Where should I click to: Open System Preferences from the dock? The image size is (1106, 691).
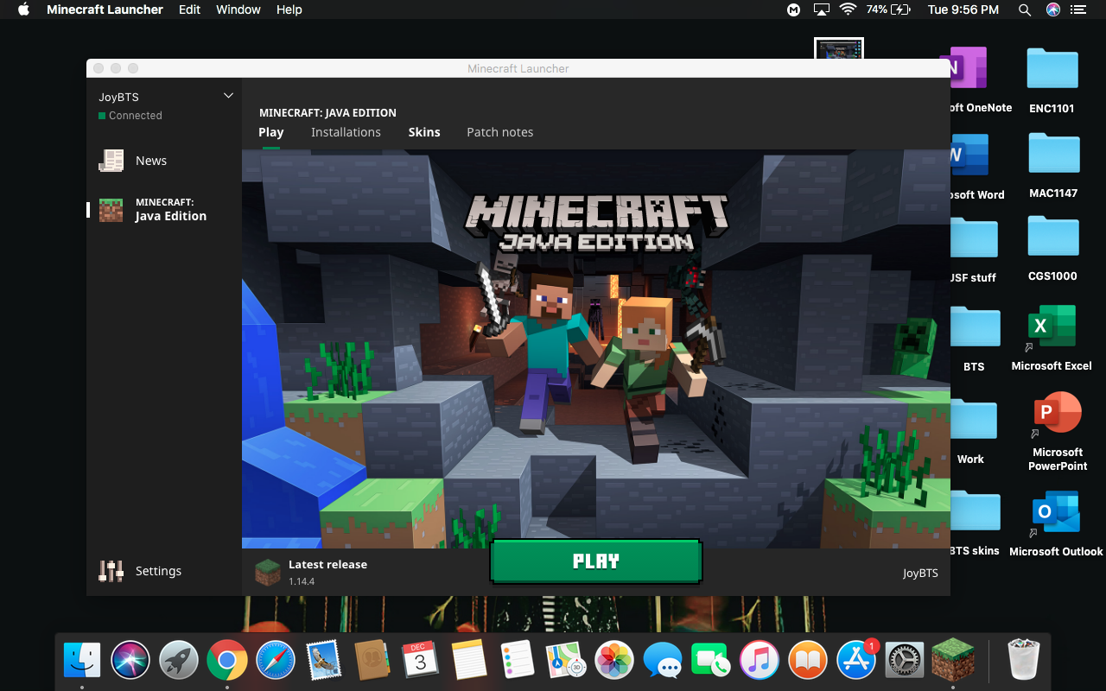point(905,661)
